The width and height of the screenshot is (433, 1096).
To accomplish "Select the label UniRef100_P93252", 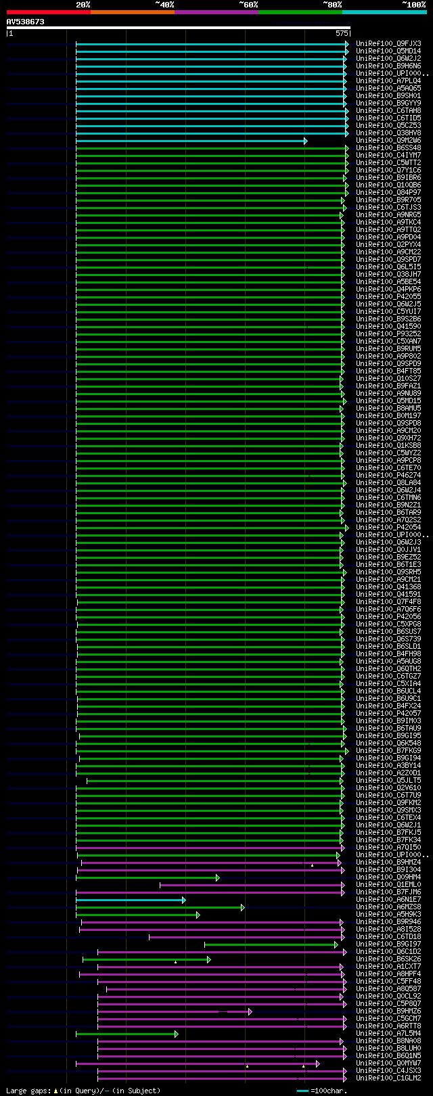I will click(388, 334).
